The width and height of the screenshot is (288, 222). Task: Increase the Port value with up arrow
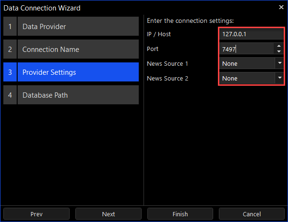[279, 46]
